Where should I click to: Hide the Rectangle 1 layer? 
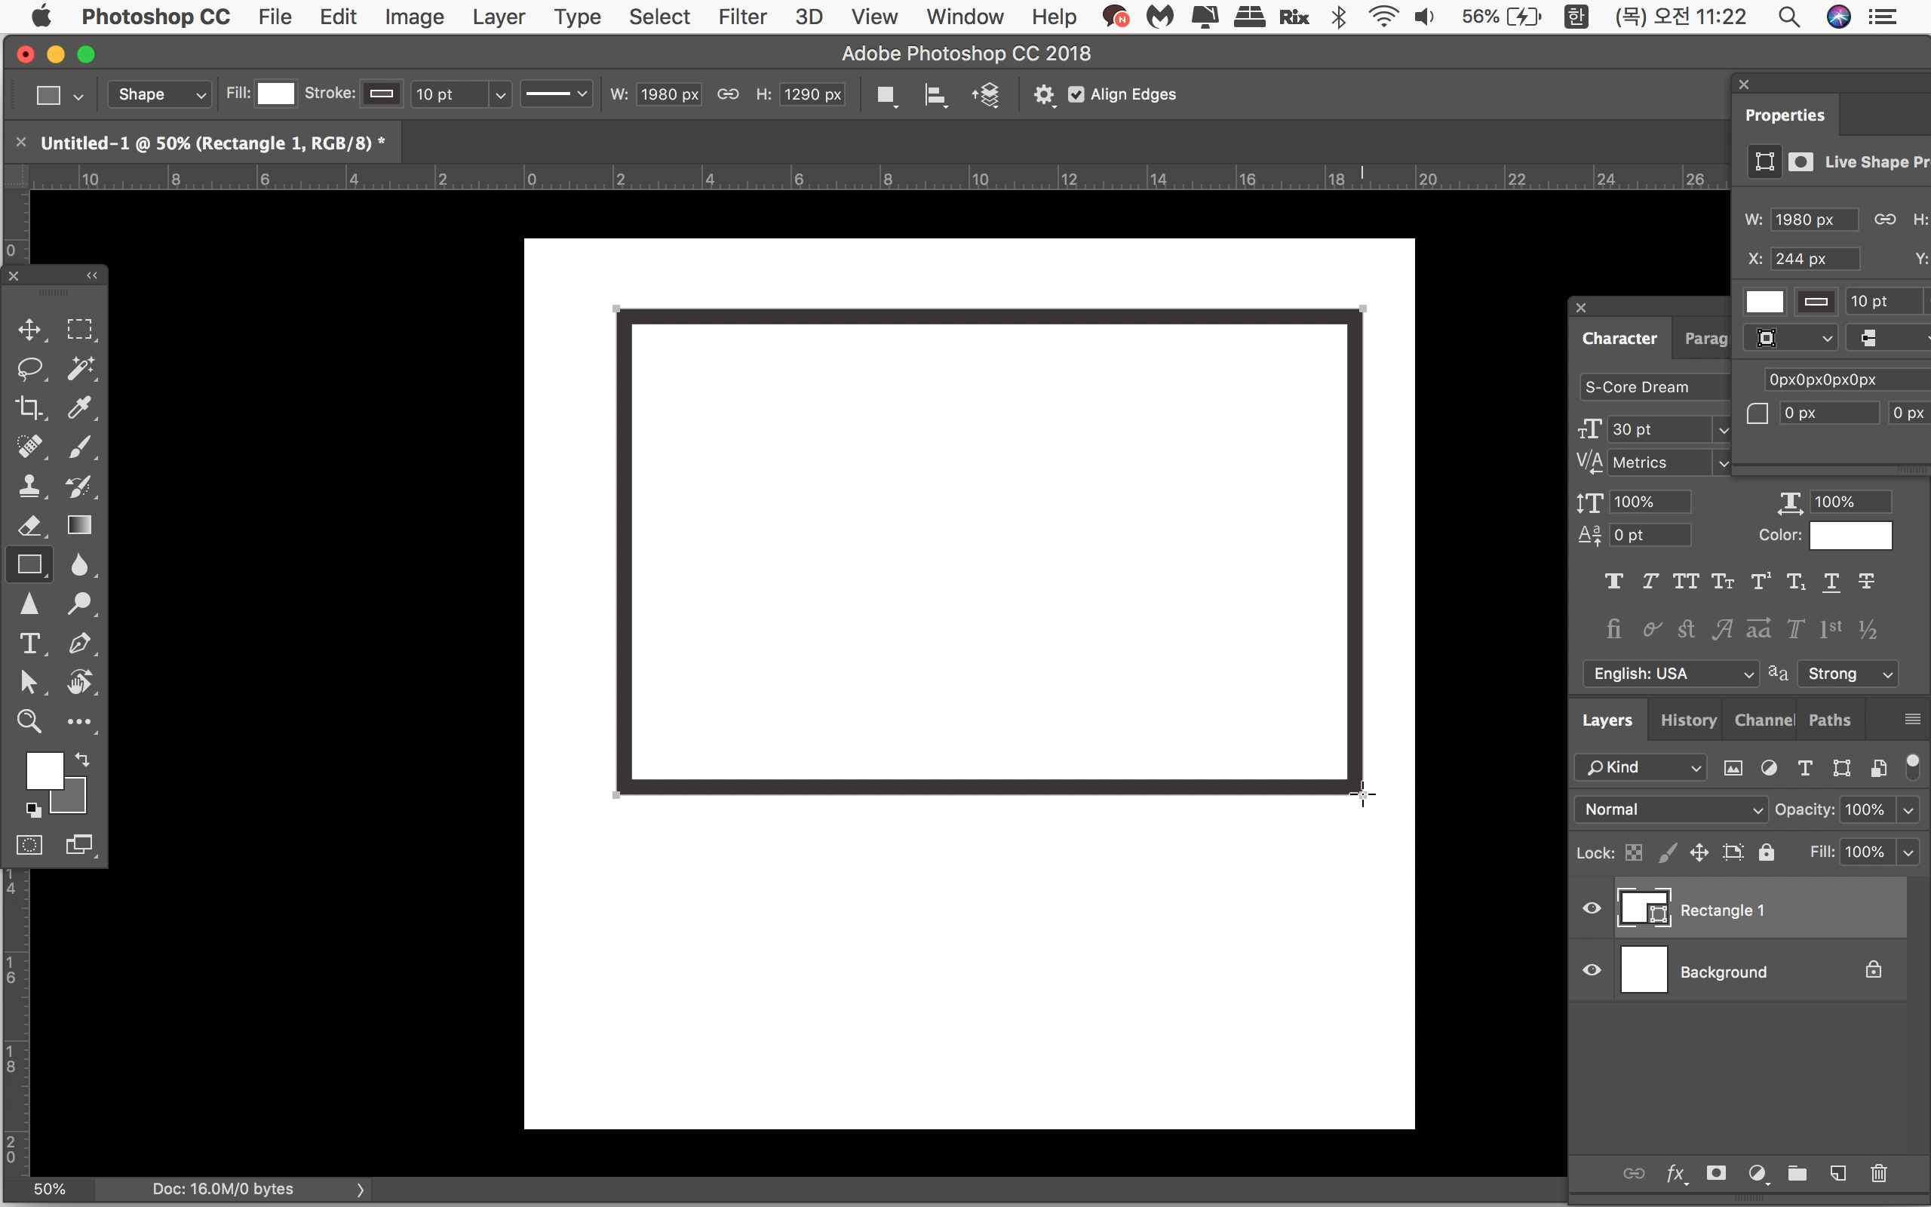point(1591,908)
